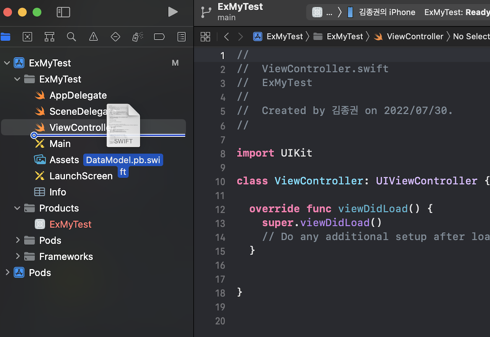Open the Issue navigator warning icon
Screen dimensions: 490x337
click(94, 37)
